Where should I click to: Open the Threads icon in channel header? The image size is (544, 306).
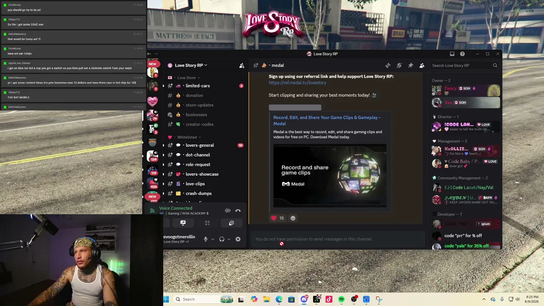click(x=388, y=65)
